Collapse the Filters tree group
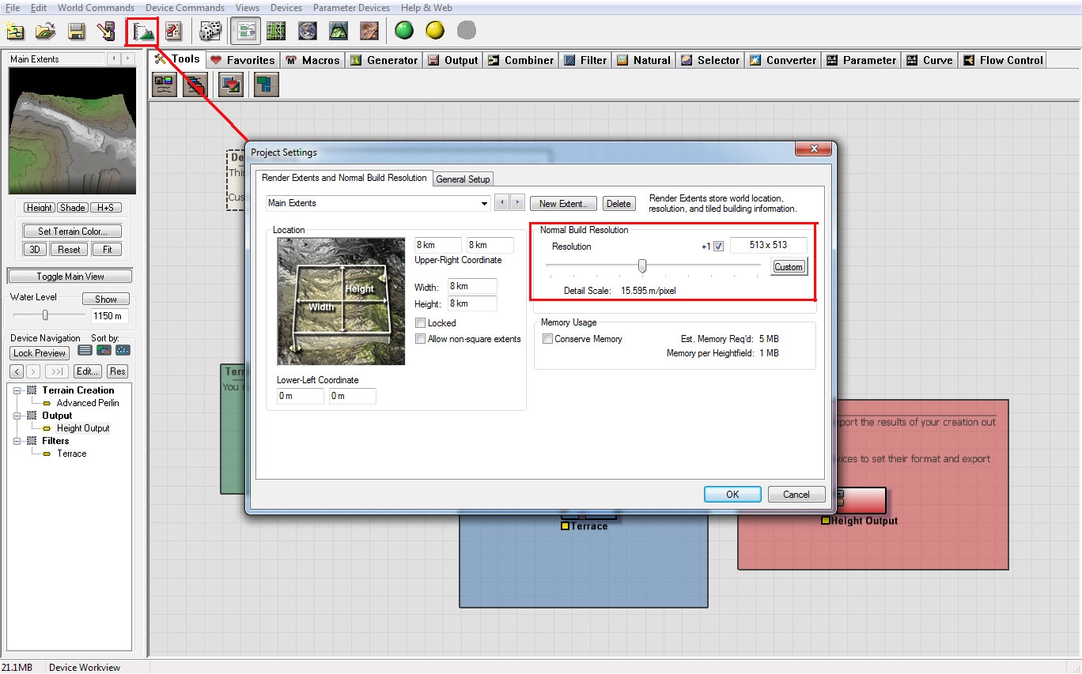Viewport: 1082px width, 674px height. pyautogui.click(x=17, y=441)
